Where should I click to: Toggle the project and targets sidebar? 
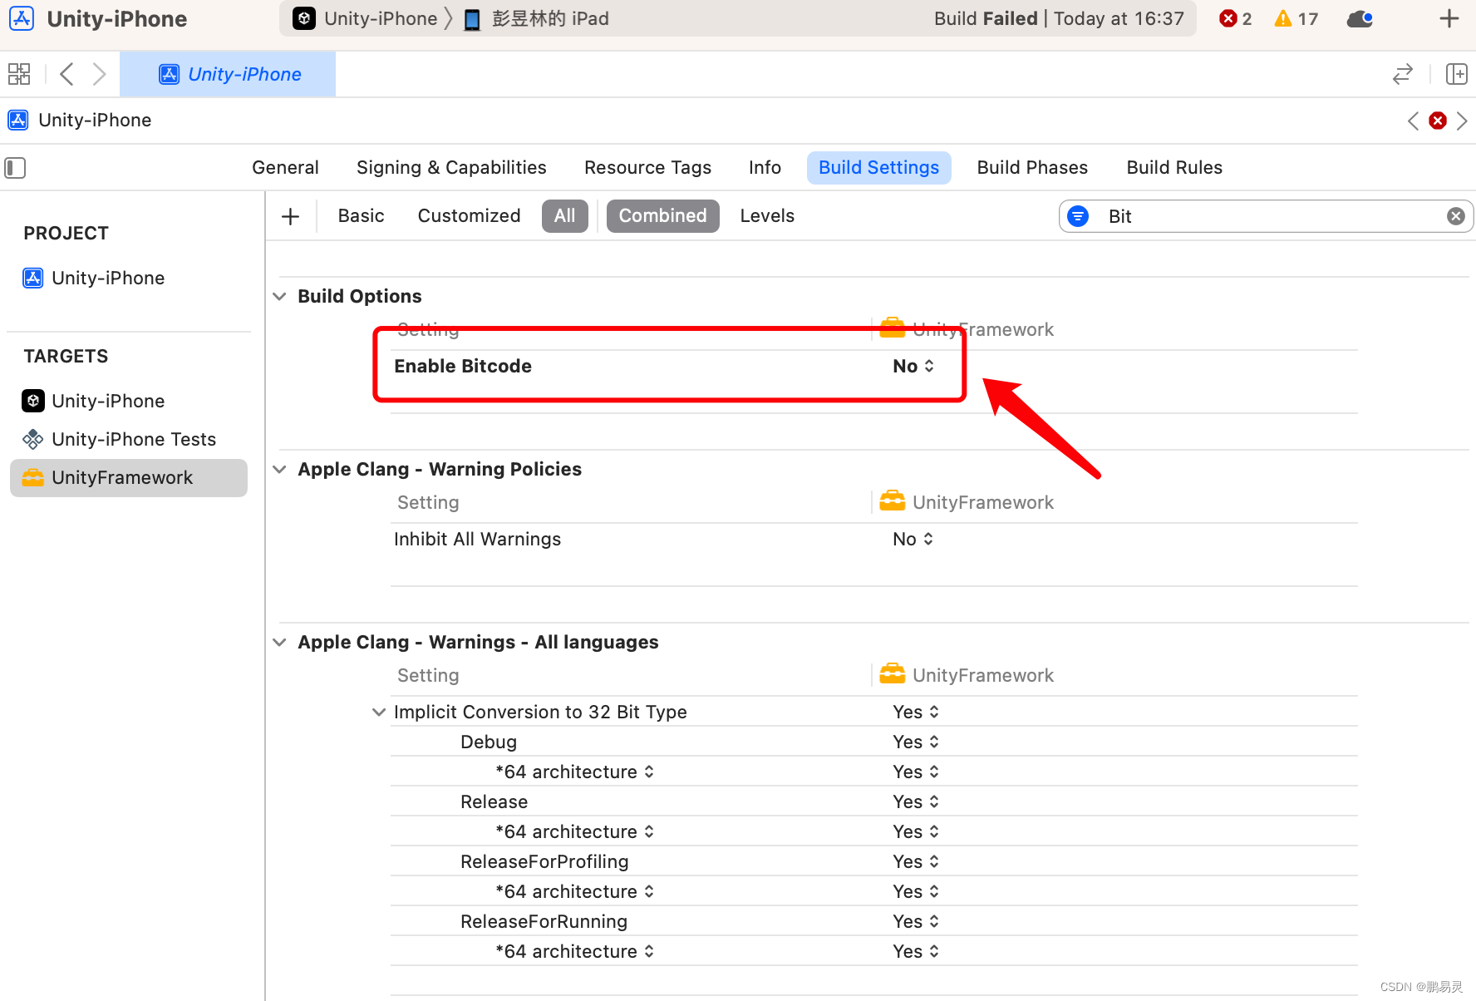pos(15,168)
